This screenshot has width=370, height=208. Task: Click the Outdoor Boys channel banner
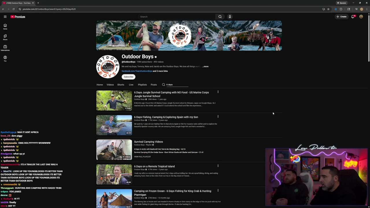pyautogui.click(x=189, y=36)
